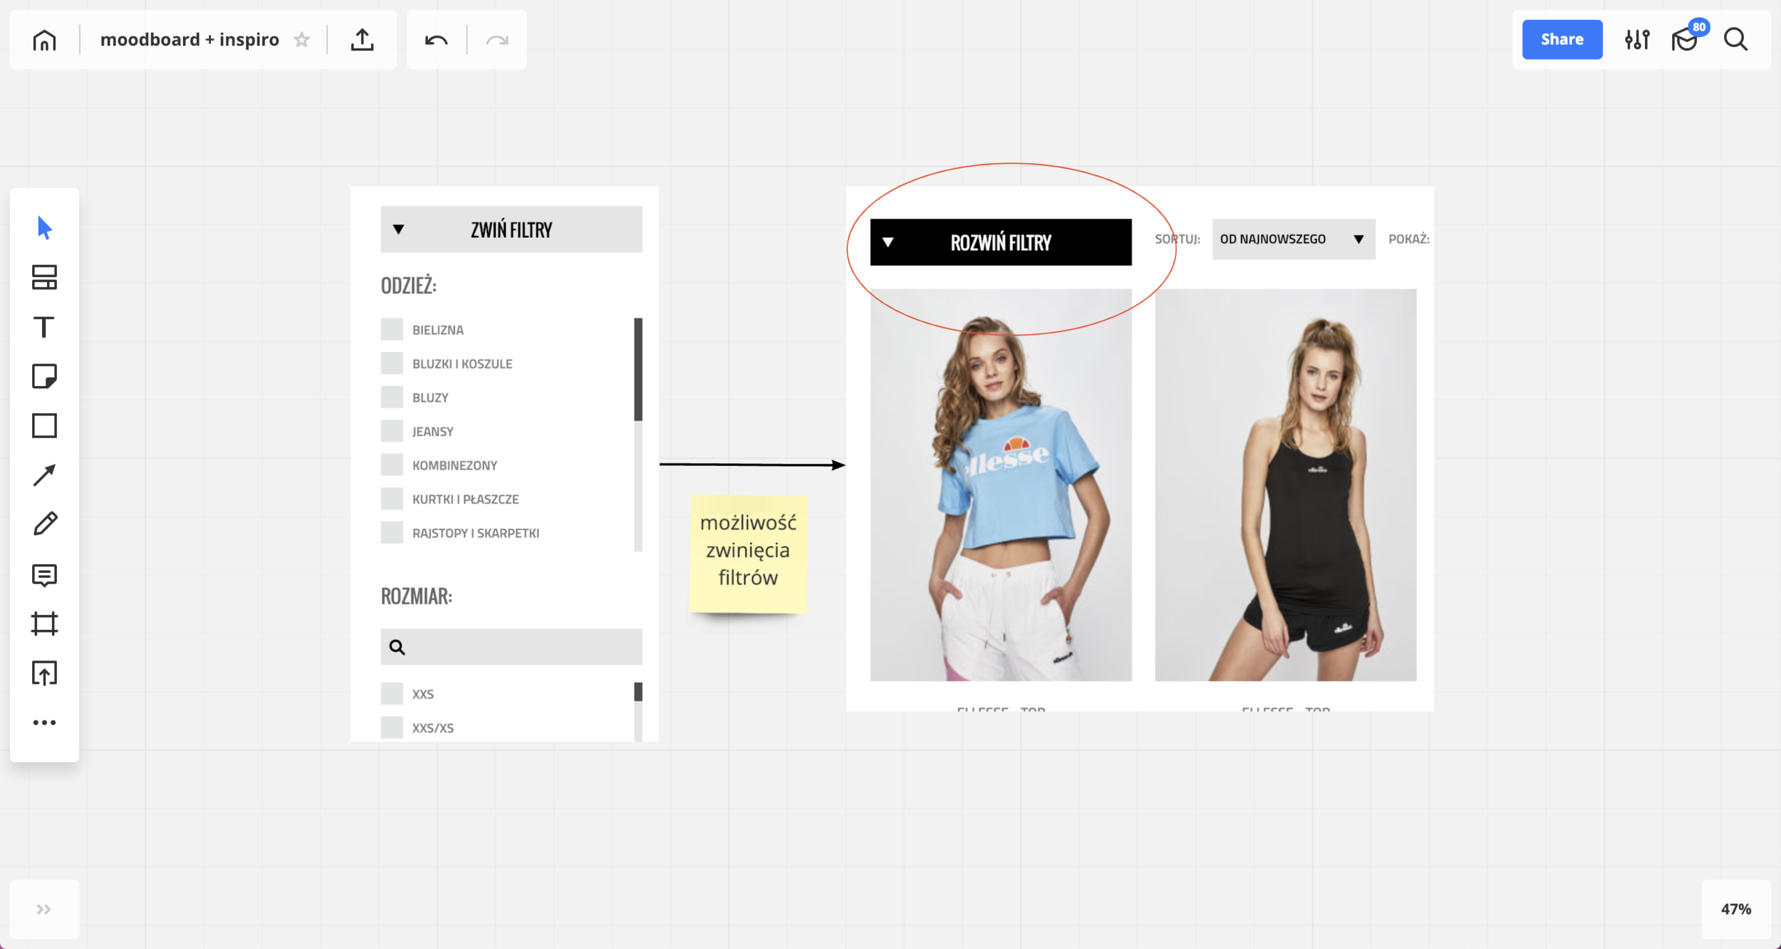1781x949 pixels.
Task: Open the comment tool
Action: (44, 574)
